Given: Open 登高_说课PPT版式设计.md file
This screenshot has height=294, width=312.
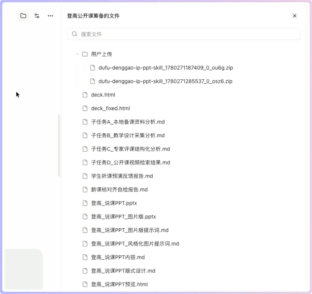Looking at the screenshot, I should click(x=123, y=271).
